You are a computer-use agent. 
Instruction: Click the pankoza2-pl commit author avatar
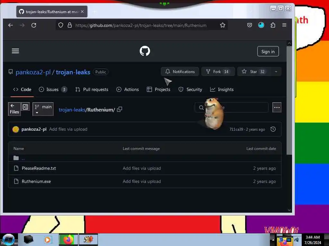click(x=16, y=129)
